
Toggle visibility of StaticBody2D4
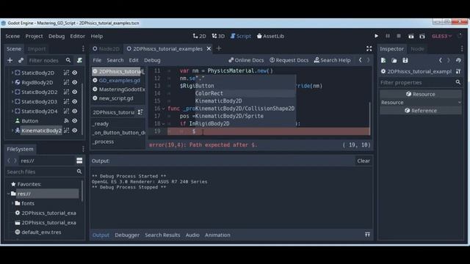click(x=75, y=111)
